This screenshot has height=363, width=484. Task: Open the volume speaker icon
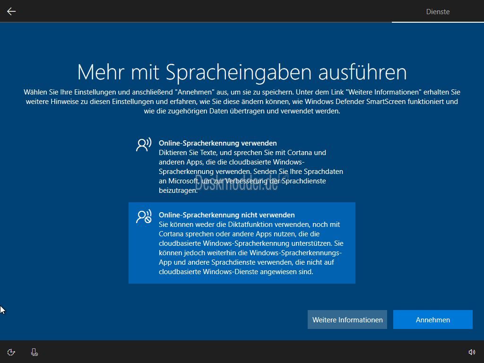(x=472, y=352)
